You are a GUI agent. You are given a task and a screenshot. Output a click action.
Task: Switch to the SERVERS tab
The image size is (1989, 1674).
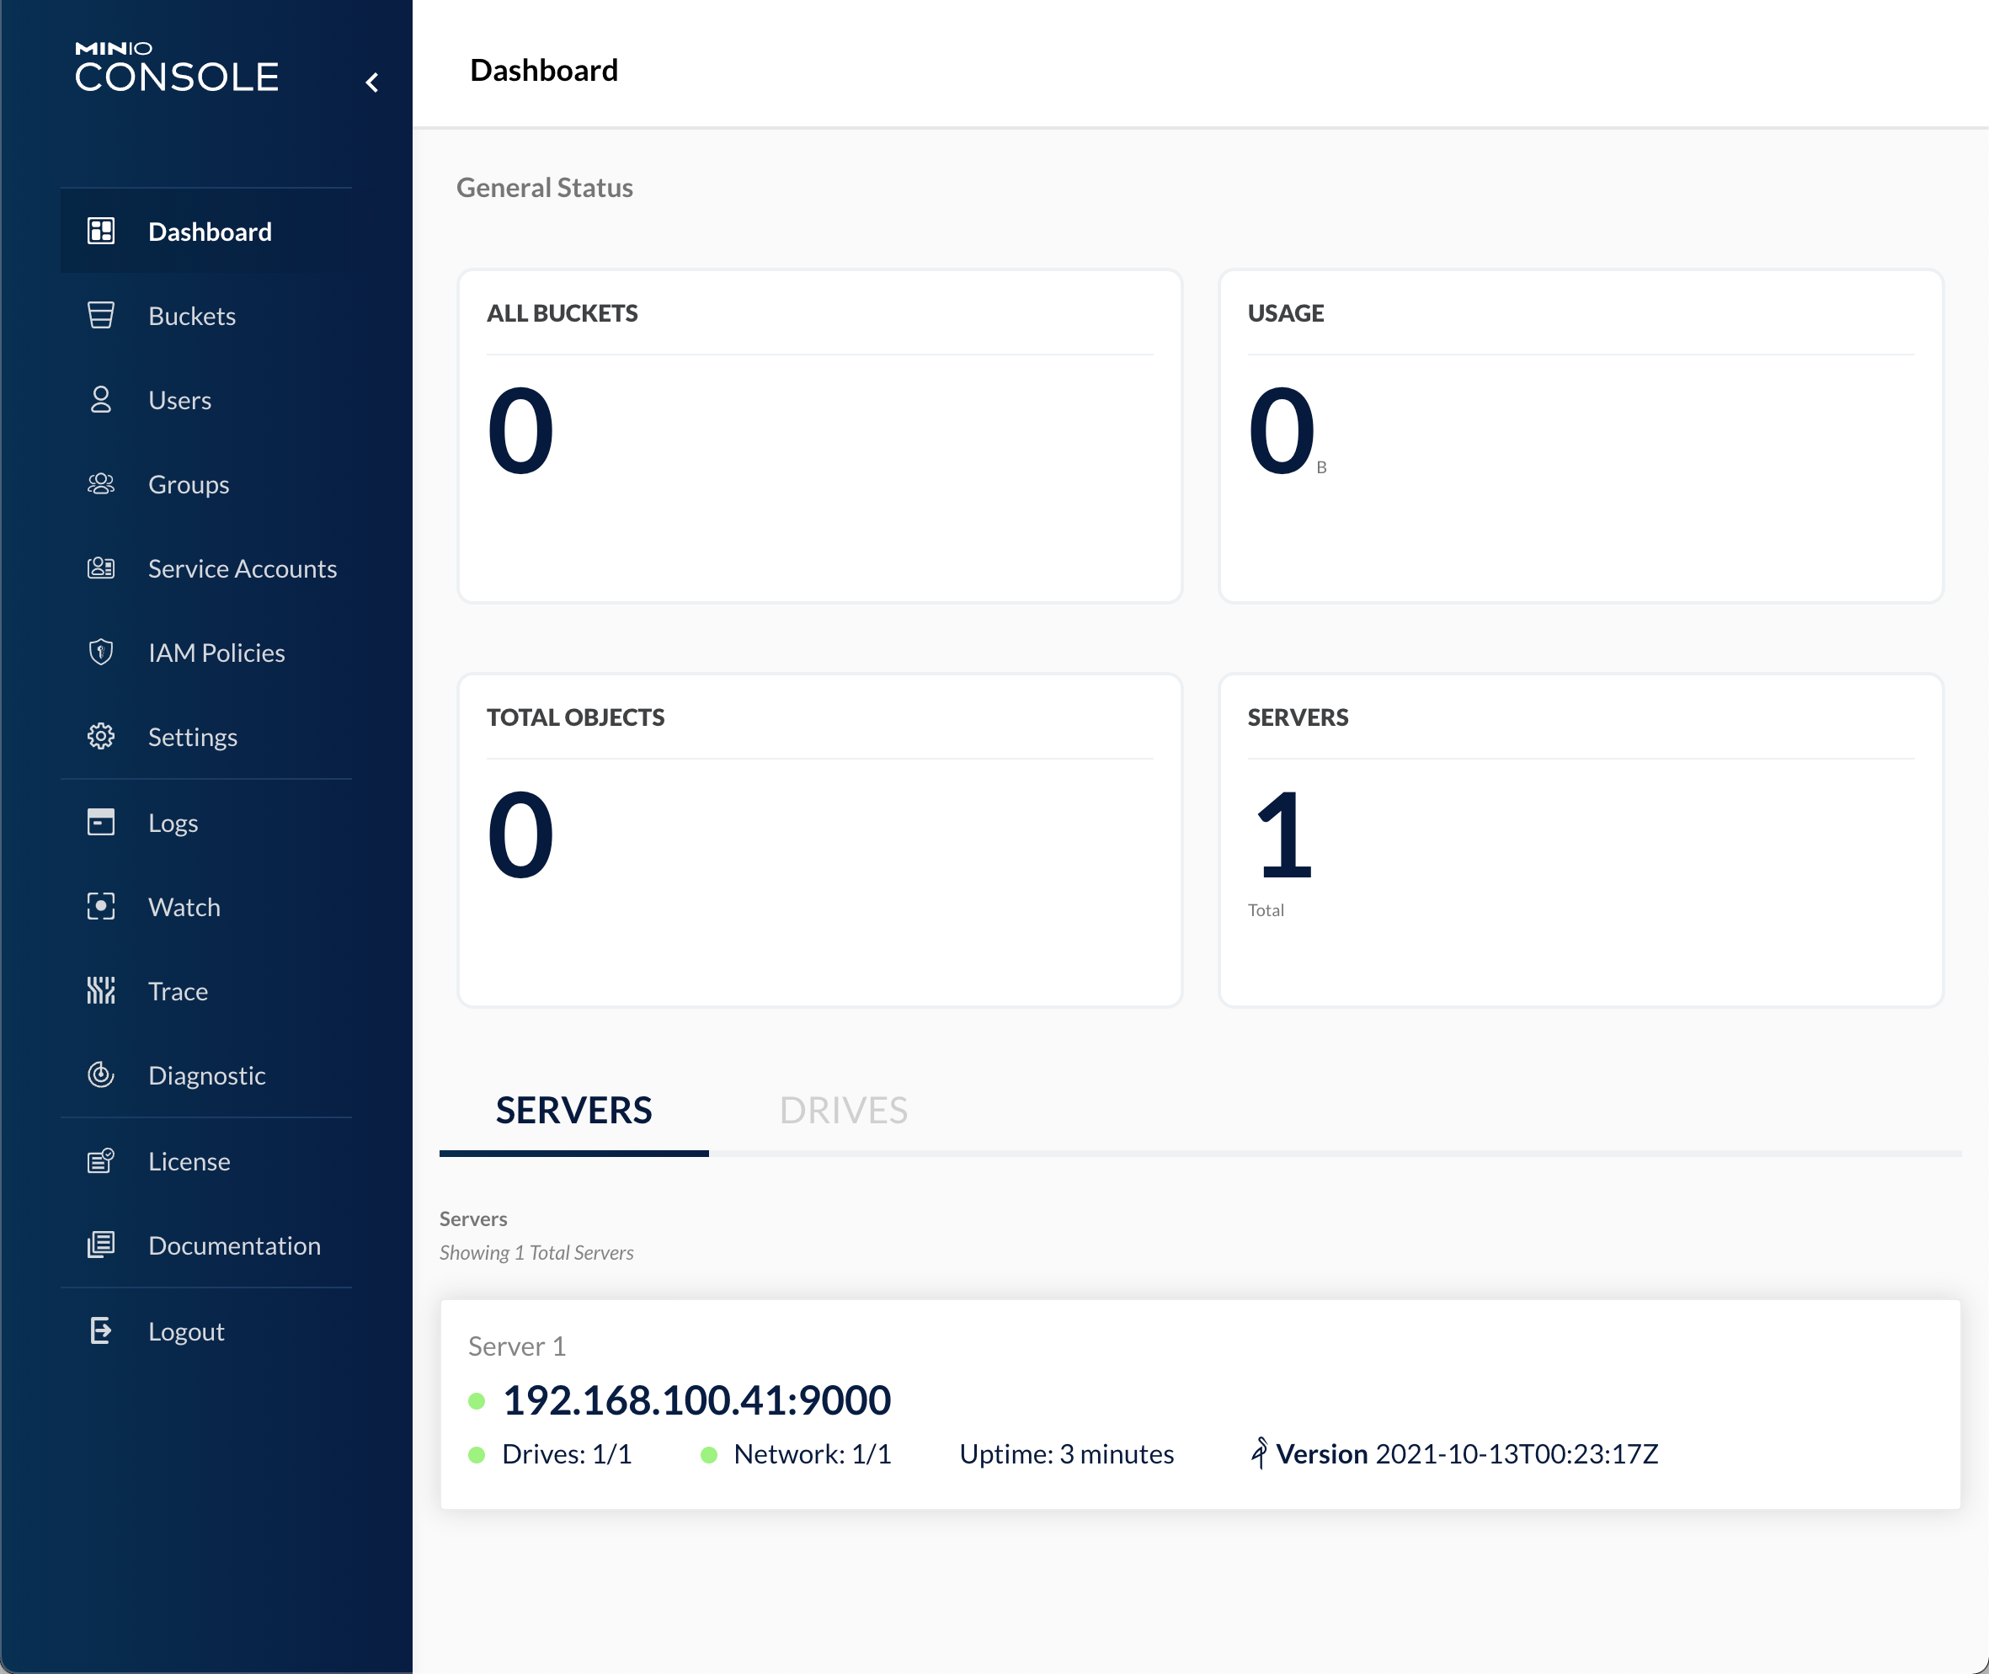574,1111
